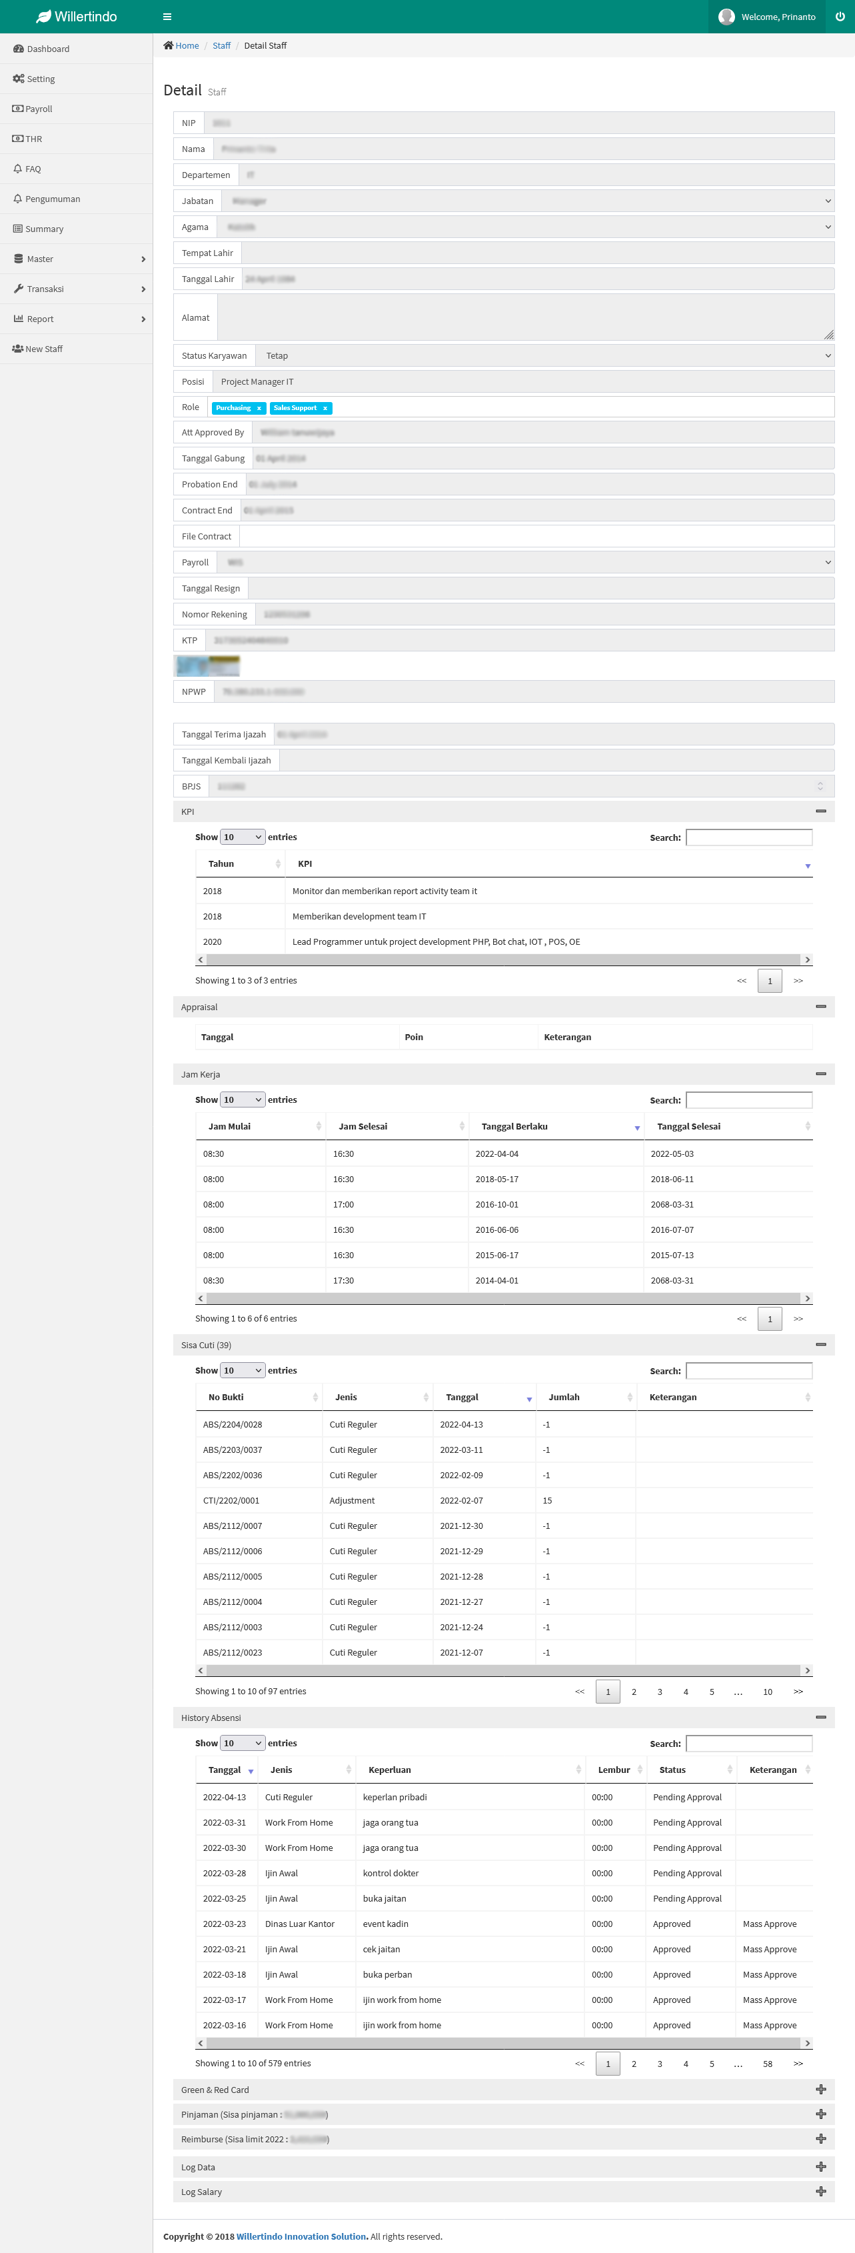This screenshot has height=2253, width=855.
Task: Click the KTP image thumbnail
Action: pos(208,667)
